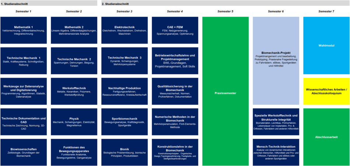Click the 1. Studienabschnitt header
This screenshot has height=166, width=350.
[x=49, y=3]
